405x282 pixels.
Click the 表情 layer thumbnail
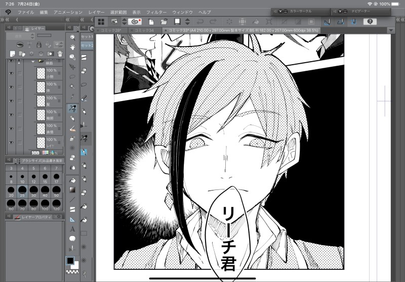(x=41, y=129)
